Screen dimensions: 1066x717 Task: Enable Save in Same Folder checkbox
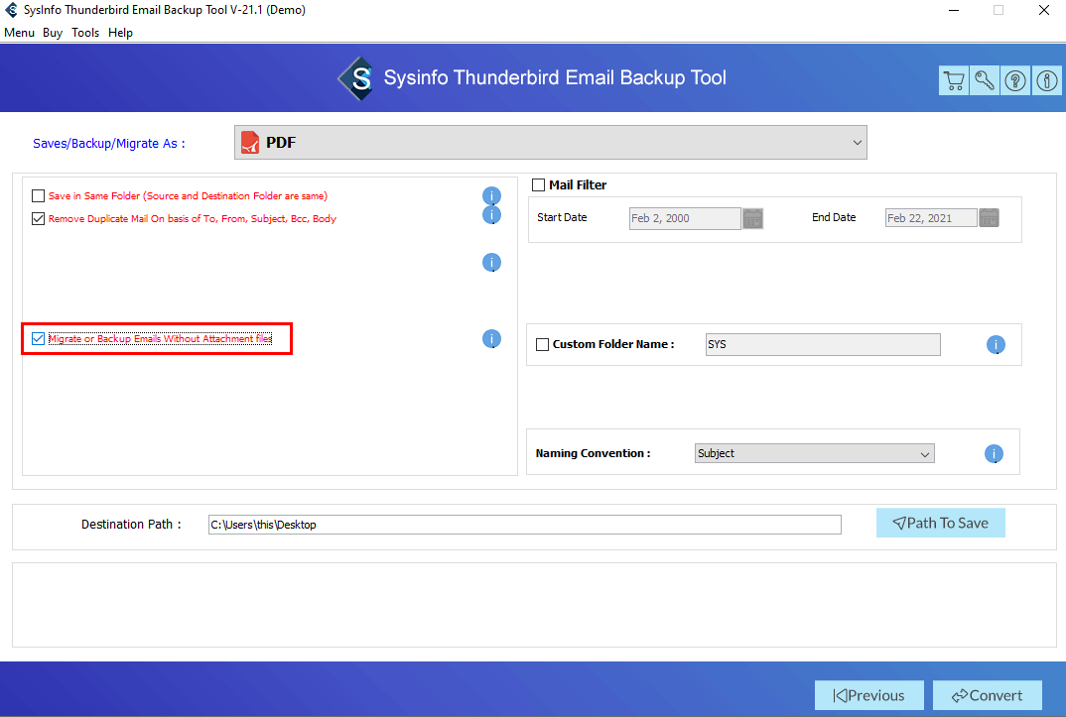(38, 196)
